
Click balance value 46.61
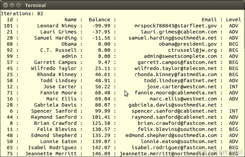click(103, 74)
